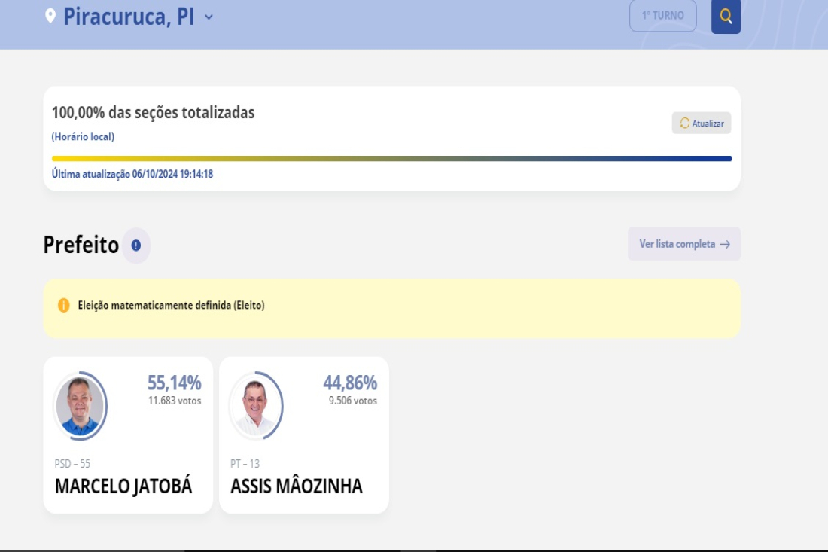Image resolution: width=828 pixels, height=552 pixels.
Task: Click the location pin icon beside Piracuruca
Action: coord(50,16)
